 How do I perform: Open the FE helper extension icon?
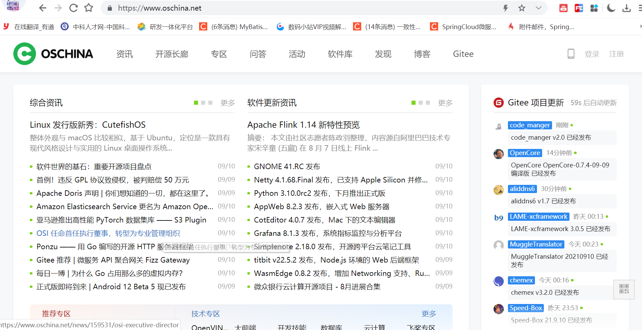[x=579, y=8]
